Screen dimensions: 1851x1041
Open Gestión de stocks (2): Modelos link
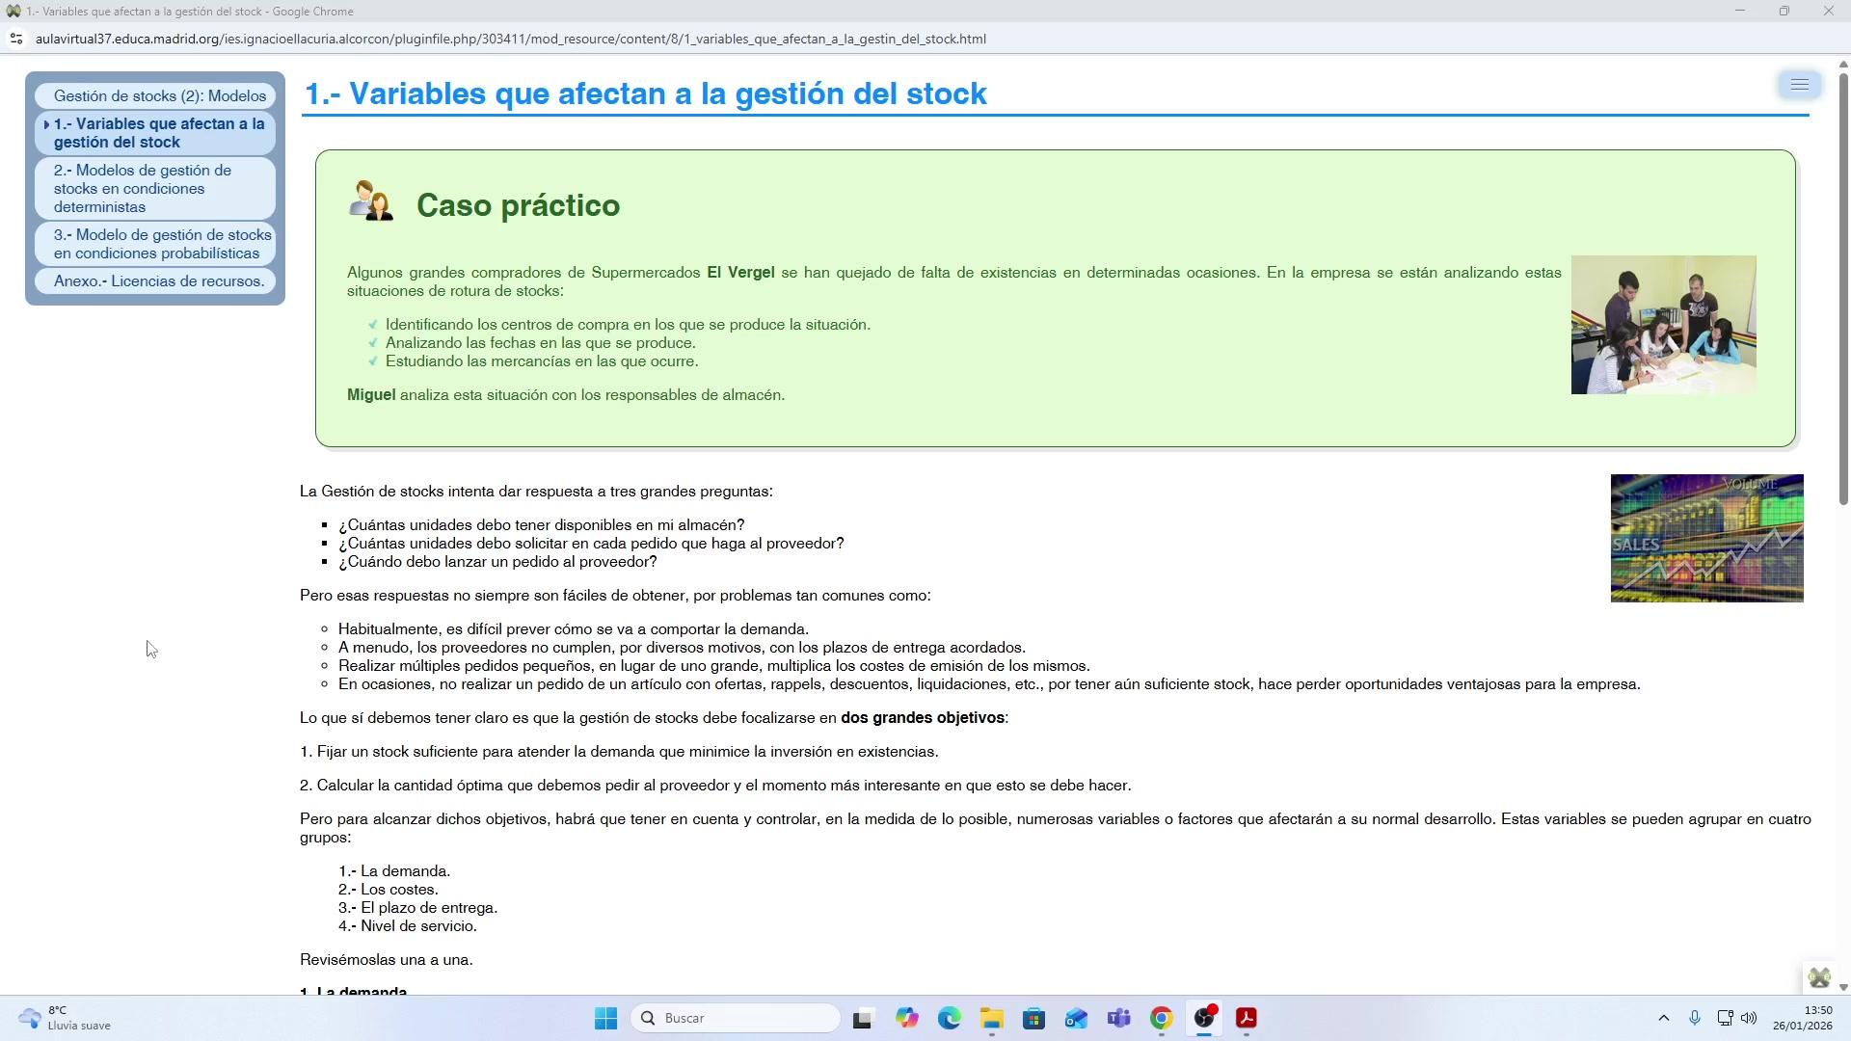[x=159, y=95]
